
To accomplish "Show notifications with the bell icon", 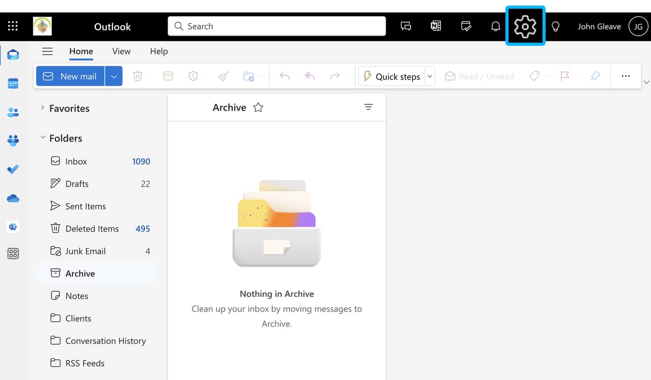I will point(496,26).
